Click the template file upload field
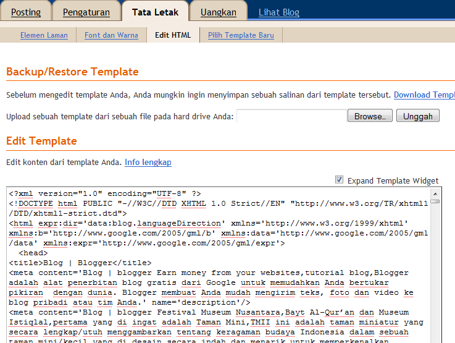The width and height of the screenshot is (455, 343). pyautogui.click(x=291, y=116)
